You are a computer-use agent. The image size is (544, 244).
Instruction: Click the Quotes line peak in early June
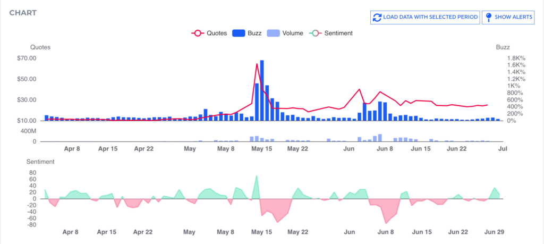tap(360, 89)
